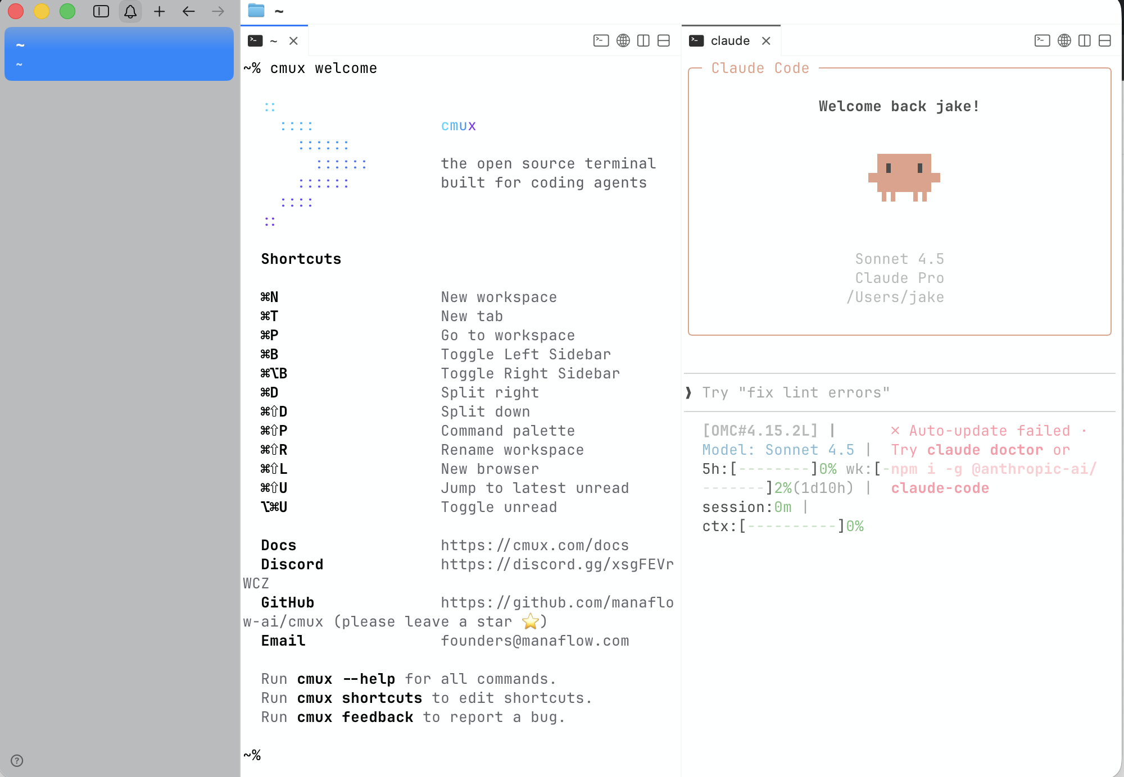
Task: Open the GitHub repository URL
Action: (x=558, y=602)
